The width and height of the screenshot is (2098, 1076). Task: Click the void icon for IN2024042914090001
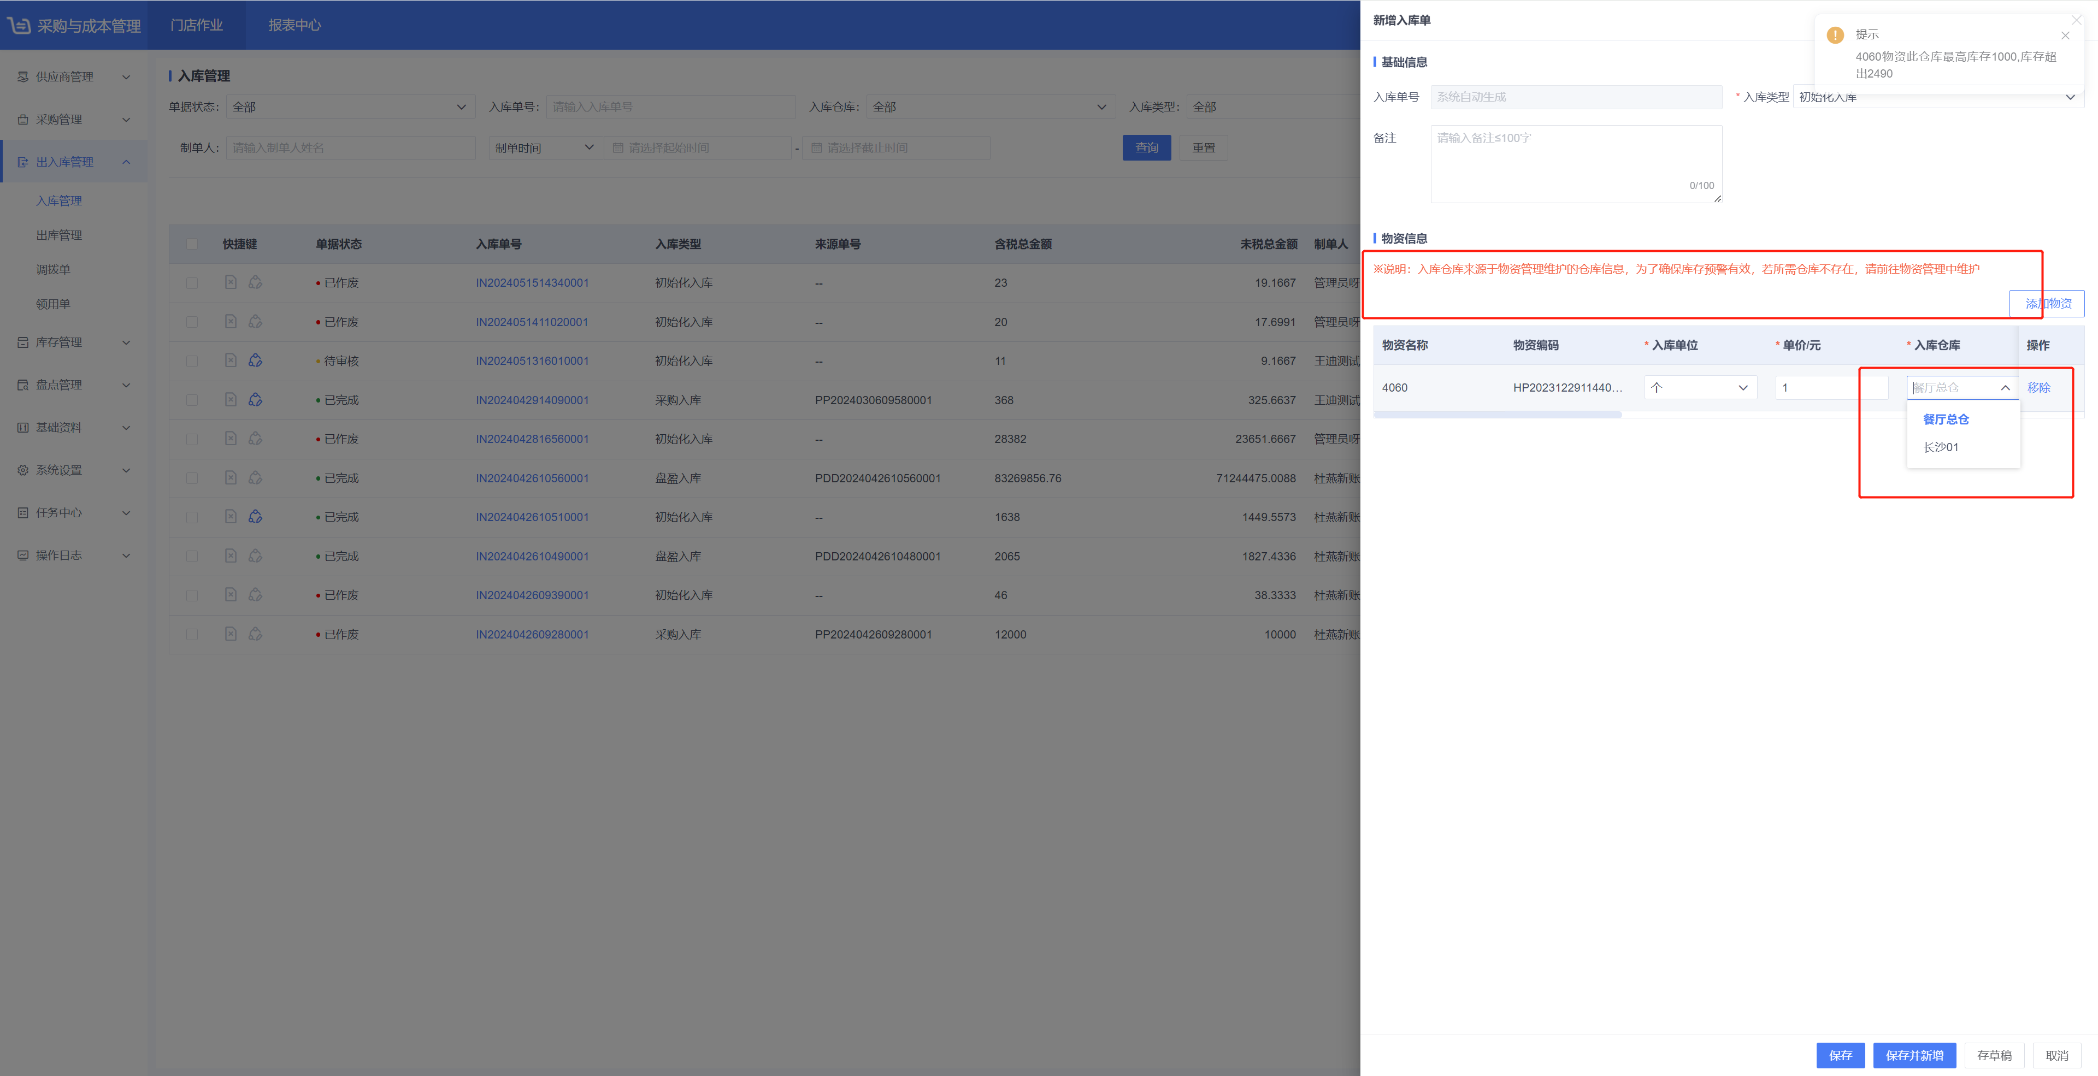tap(231, 400)
